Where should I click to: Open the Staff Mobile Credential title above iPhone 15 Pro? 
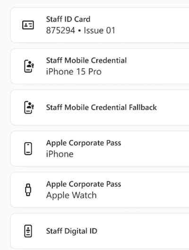86,60
